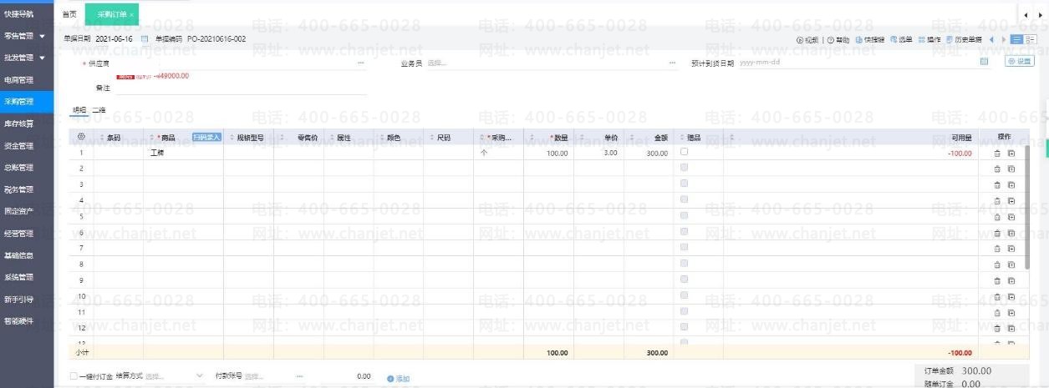Open the 视频 video tutorial icon
1049x388 pixels.
coord(799,40)
